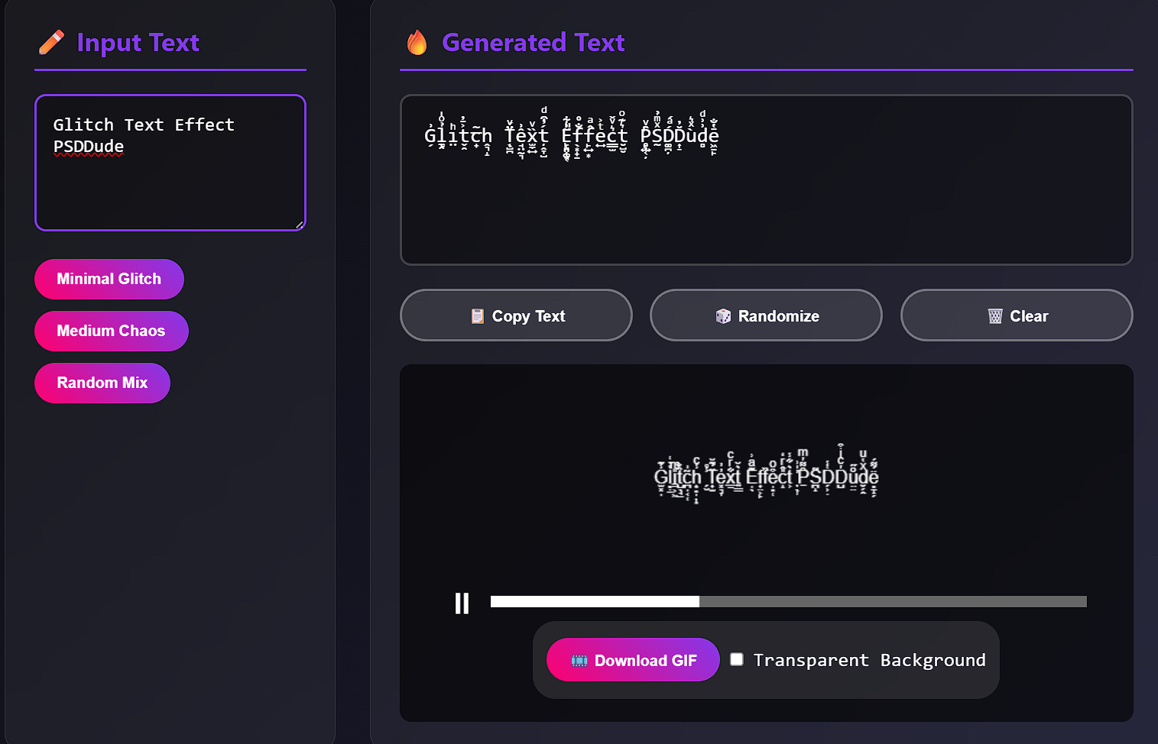The image size is (1158, 744).
Task: Clear the generated glitch text
Action: 1017,315
